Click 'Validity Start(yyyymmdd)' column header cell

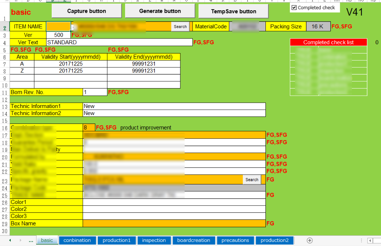pos(71,57)
